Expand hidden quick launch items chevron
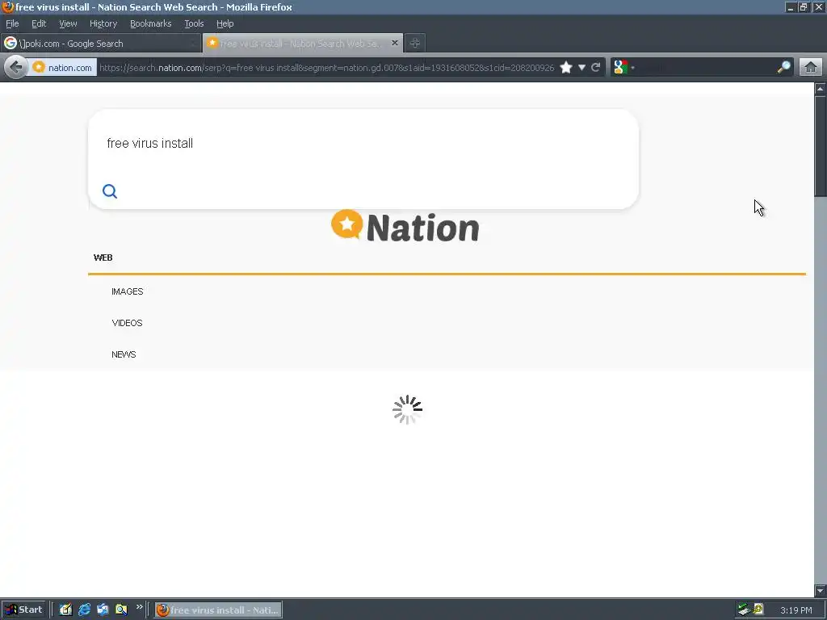The height and width of the screenshot is (620, 827). coord(139,607)
